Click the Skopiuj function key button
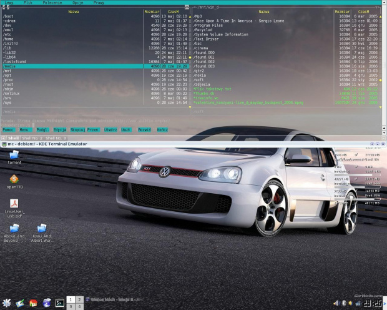Screen dimensions: 387x310 77,130
